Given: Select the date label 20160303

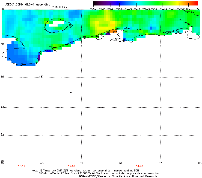Looking at the screenshot, I should pyautogui.click(x=59, y=7).
